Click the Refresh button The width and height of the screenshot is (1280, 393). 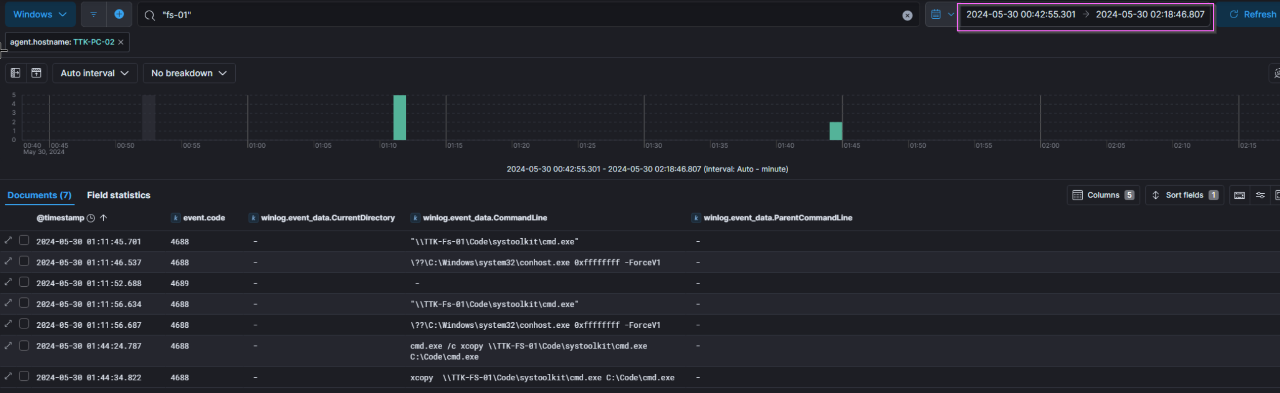point(1252,15)
